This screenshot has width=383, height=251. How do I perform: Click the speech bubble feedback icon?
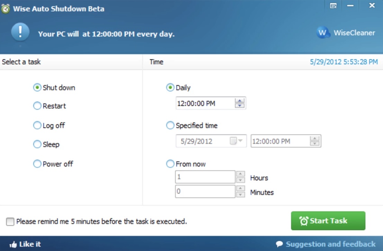point(280,244)
